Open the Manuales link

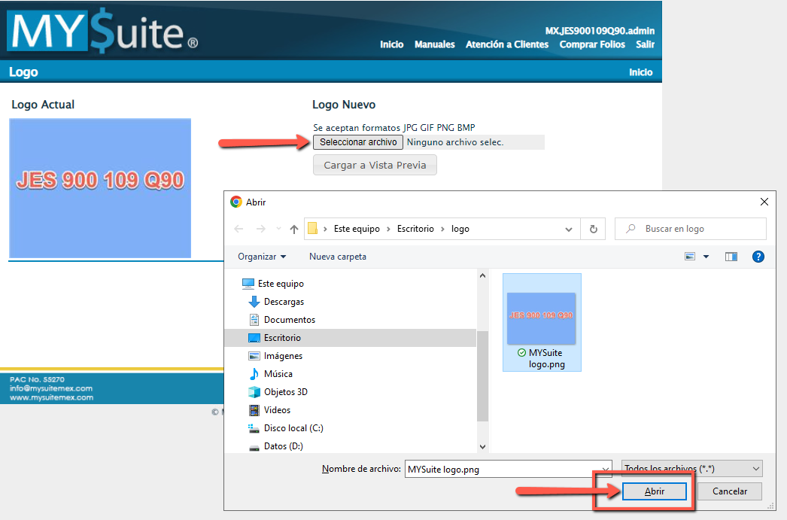435,44
